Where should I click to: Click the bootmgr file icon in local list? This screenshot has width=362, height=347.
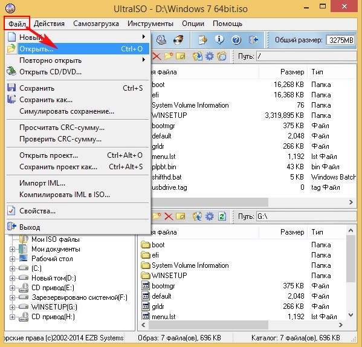click(x=146, y=286)
